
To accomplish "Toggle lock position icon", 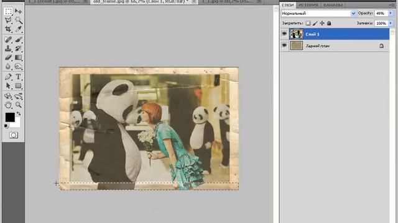I will point(322,24).
